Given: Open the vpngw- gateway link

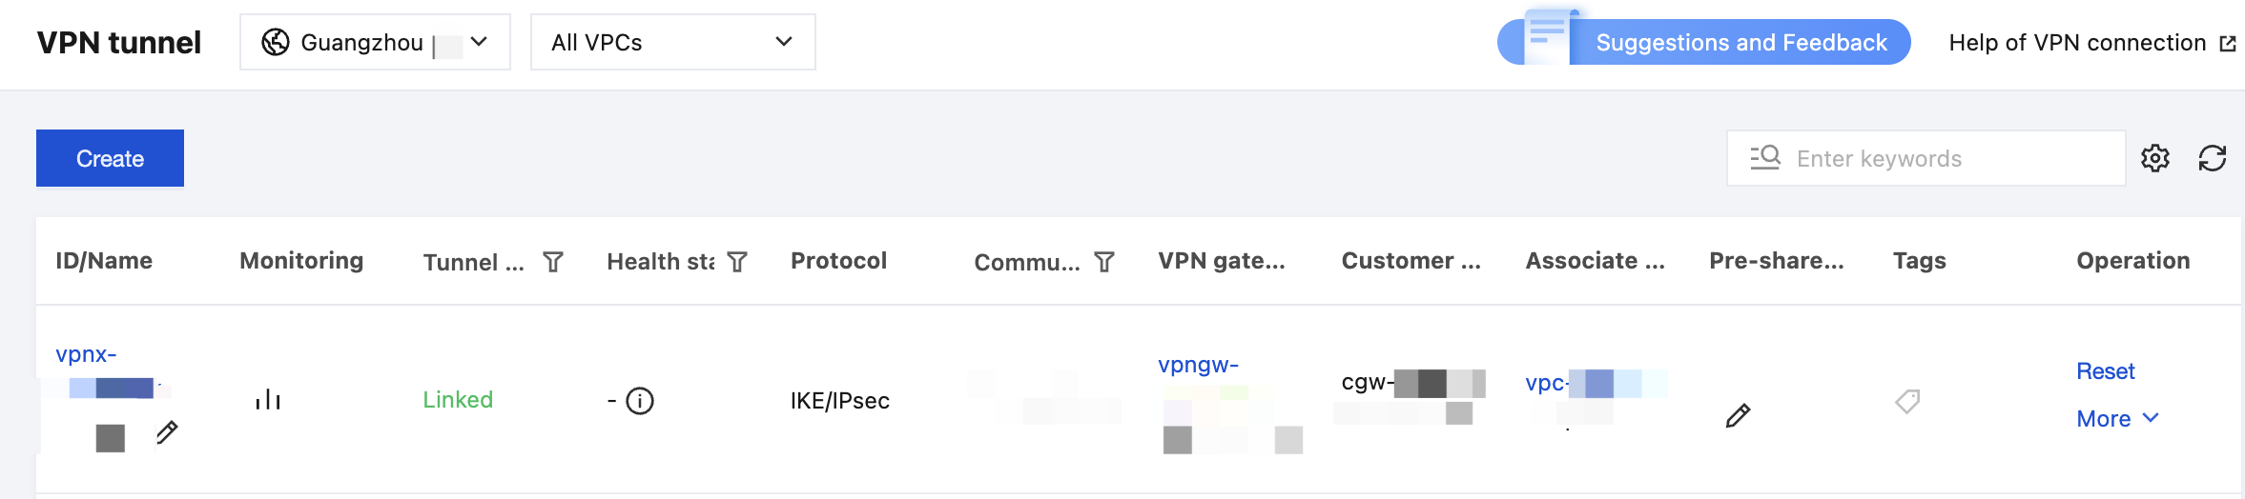Looking at the screenshot, I should [1198, 365].
